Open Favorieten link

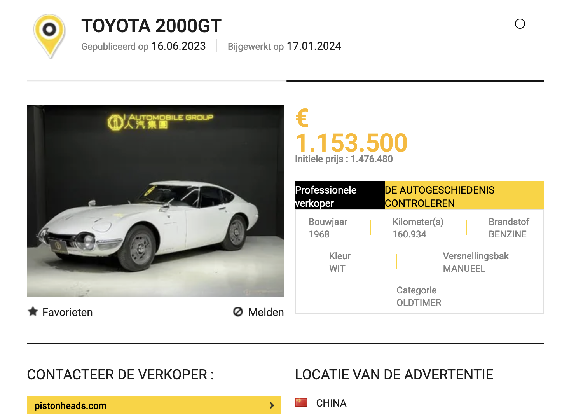click(x=67, y=312)
